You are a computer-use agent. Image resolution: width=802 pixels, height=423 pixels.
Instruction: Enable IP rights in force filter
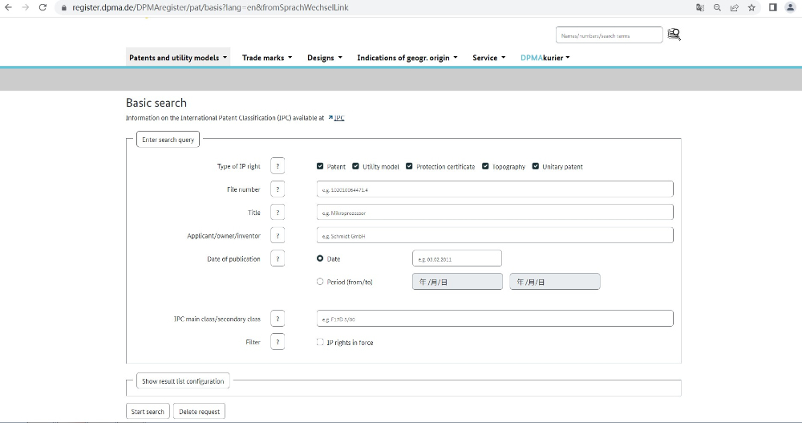point(320,342)
